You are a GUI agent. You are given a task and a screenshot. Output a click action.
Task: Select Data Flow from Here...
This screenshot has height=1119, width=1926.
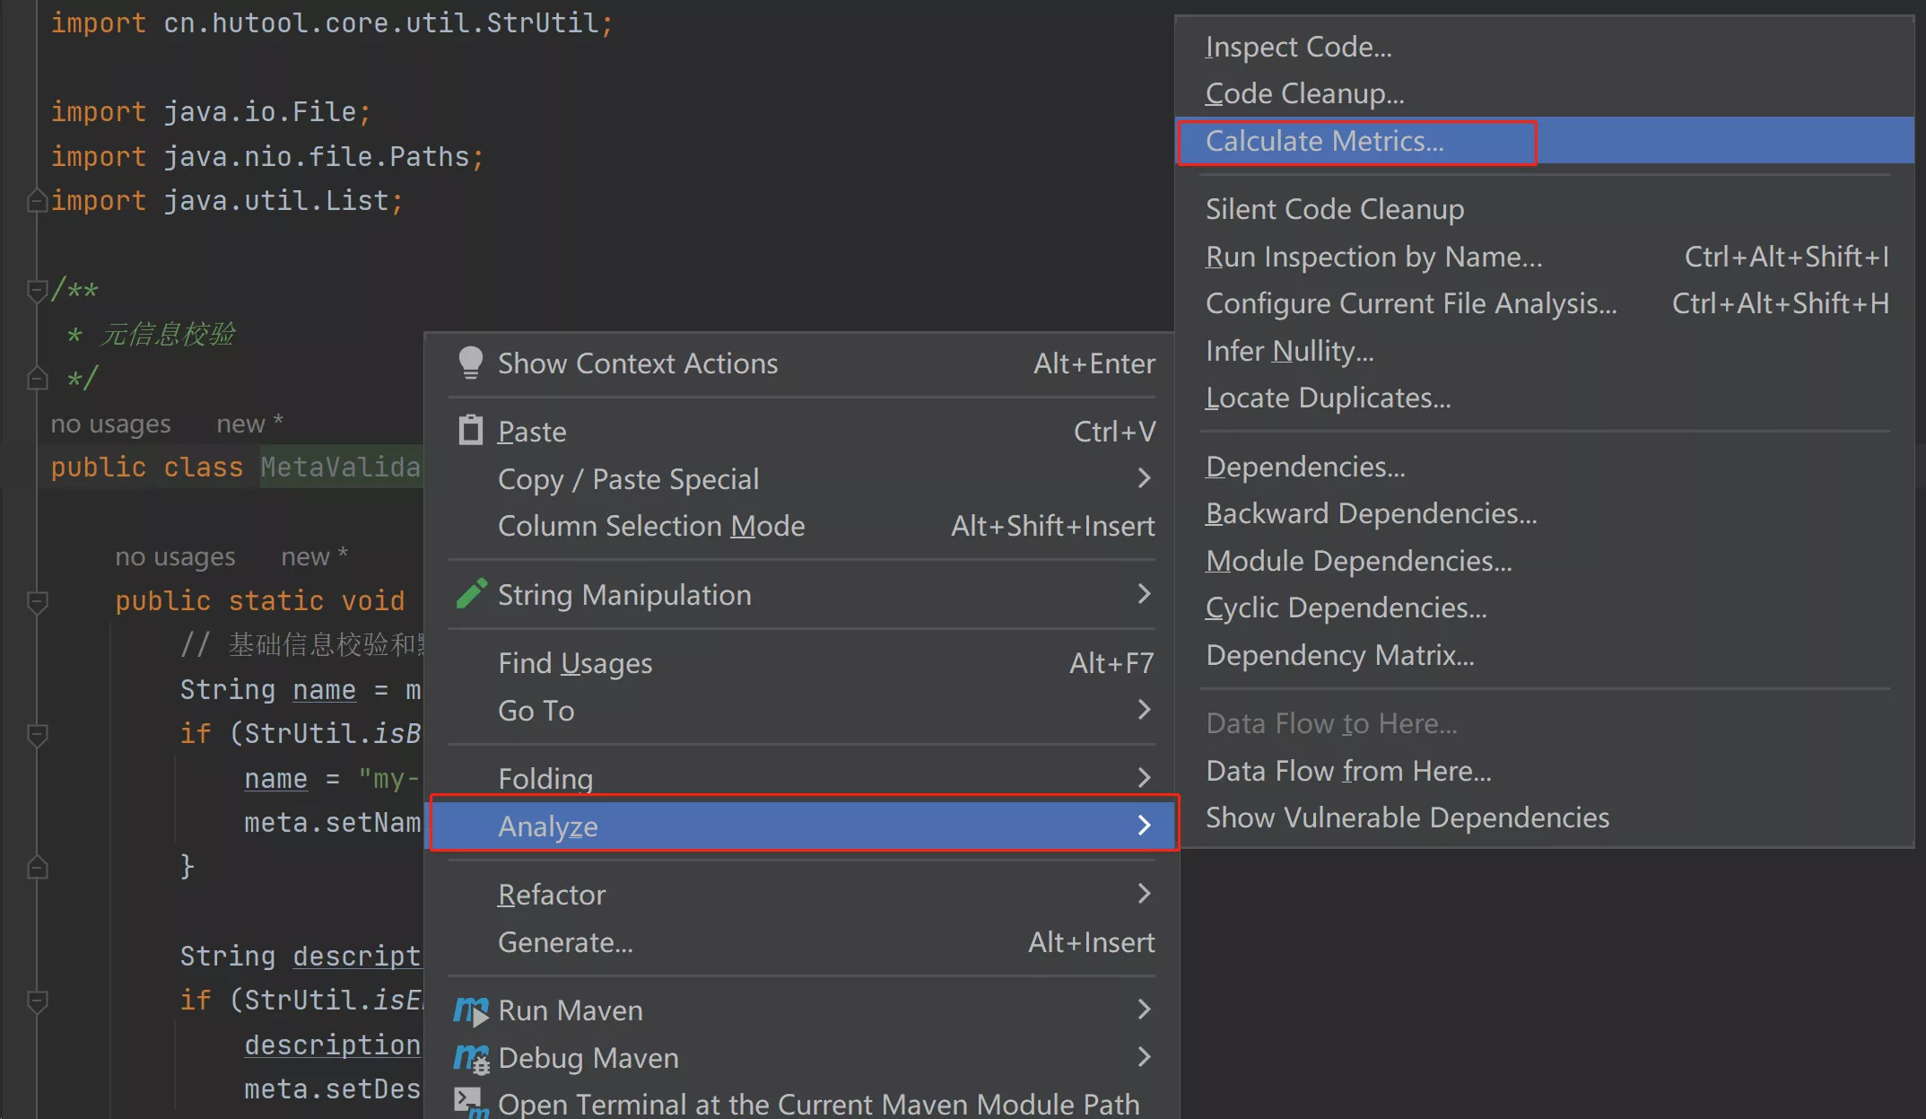[1545, 771]
